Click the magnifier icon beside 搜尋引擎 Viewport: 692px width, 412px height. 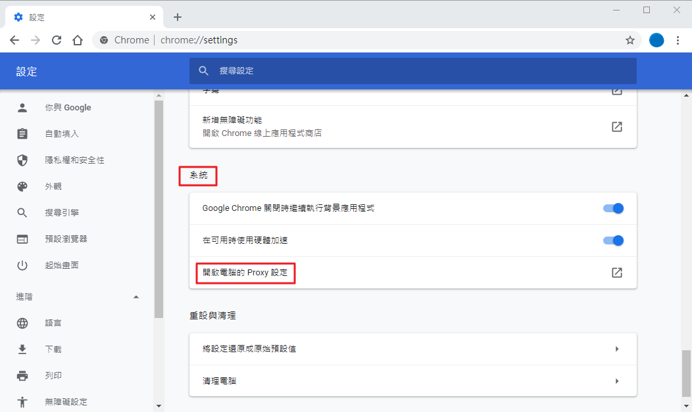pos(22,213)
